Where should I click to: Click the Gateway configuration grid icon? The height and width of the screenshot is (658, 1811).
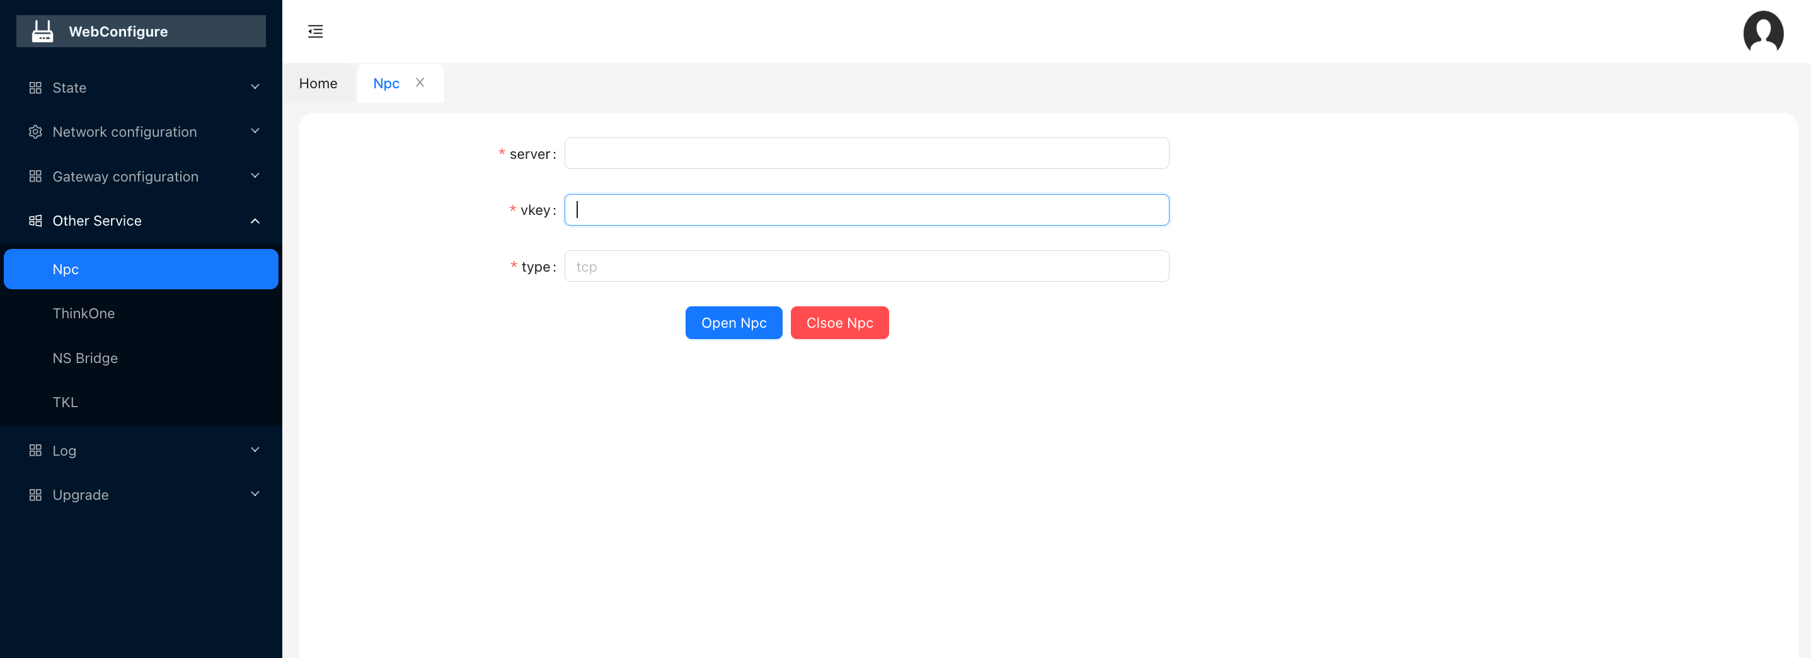click(35, 176)
